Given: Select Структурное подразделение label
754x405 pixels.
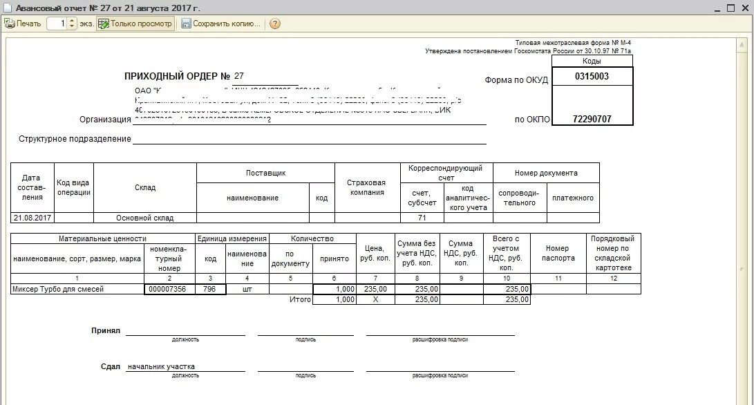Looking at the screenshot, I should tap(75, 138).
